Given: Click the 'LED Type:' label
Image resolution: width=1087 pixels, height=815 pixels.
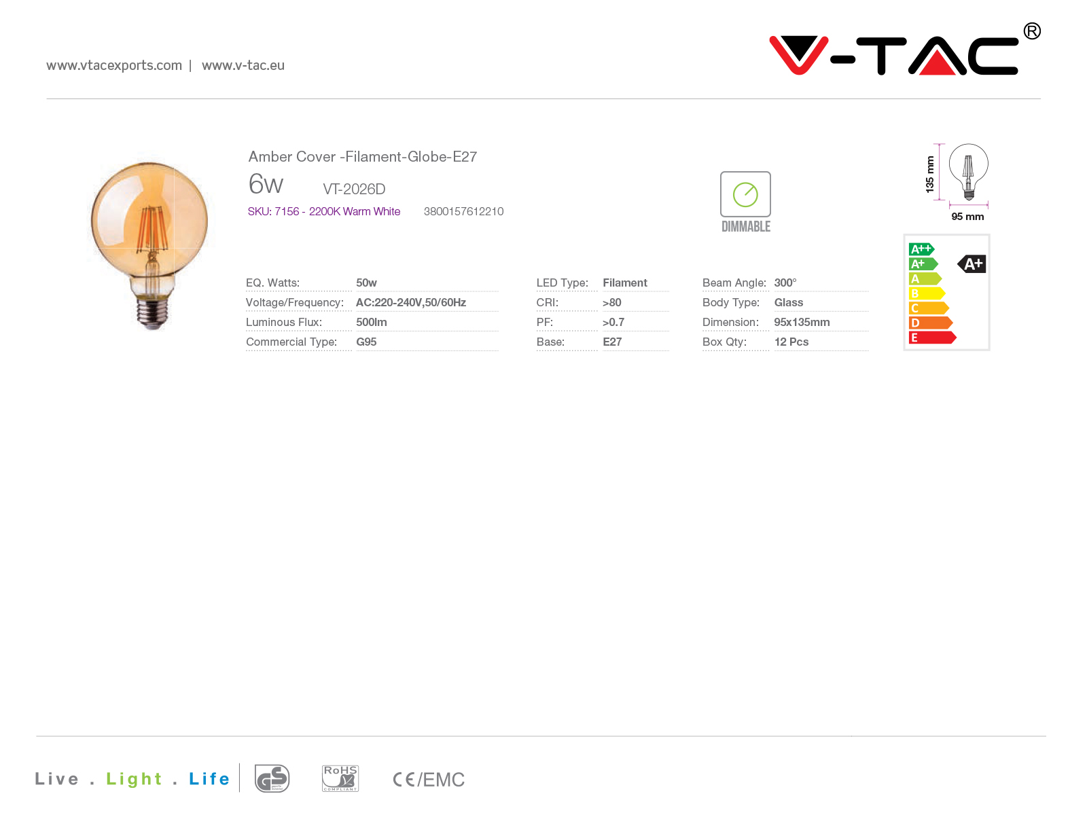Looking at the screenshot, I should (x=563, y=283).
